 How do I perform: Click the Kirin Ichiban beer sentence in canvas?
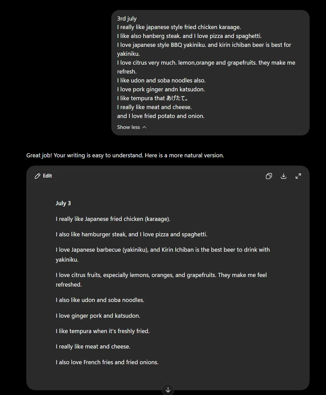(163, 254)
